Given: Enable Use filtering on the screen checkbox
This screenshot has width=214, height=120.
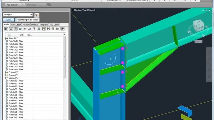Looking at the screenshot, I should pyautogui.click(x=16, y=20).
